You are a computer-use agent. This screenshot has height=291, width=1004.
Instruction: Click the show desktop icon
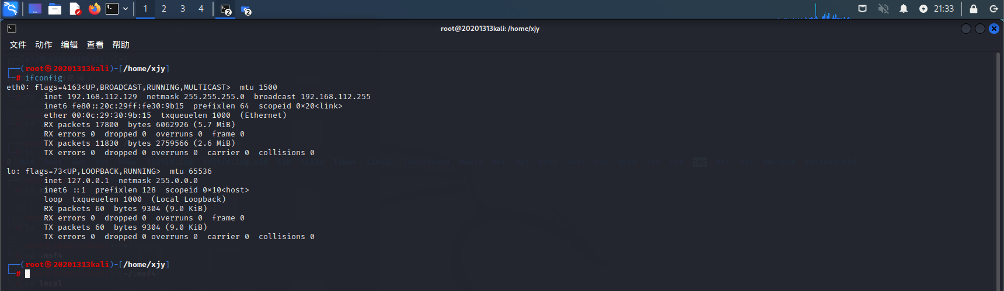pyautogui.click(x=35, y=9)
